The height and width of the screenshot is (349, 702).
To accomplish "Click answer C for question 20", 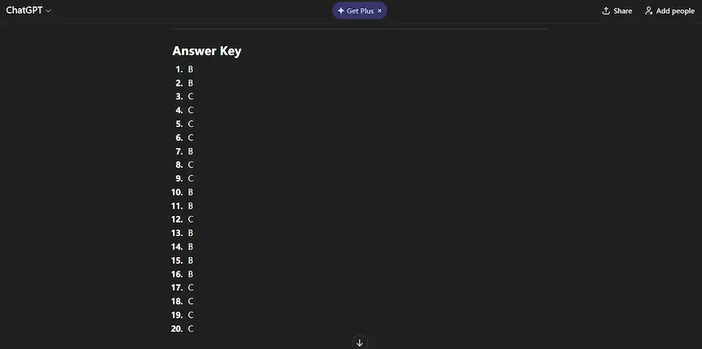I will pos(190,329).
